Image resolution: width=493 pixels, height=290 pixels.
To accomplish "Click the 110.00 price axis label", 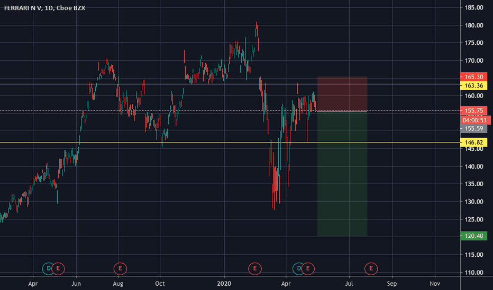I will point(474,273).
